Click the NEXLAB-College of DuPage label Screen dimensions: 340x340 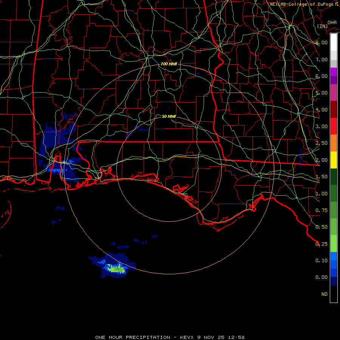pos(304,4)
